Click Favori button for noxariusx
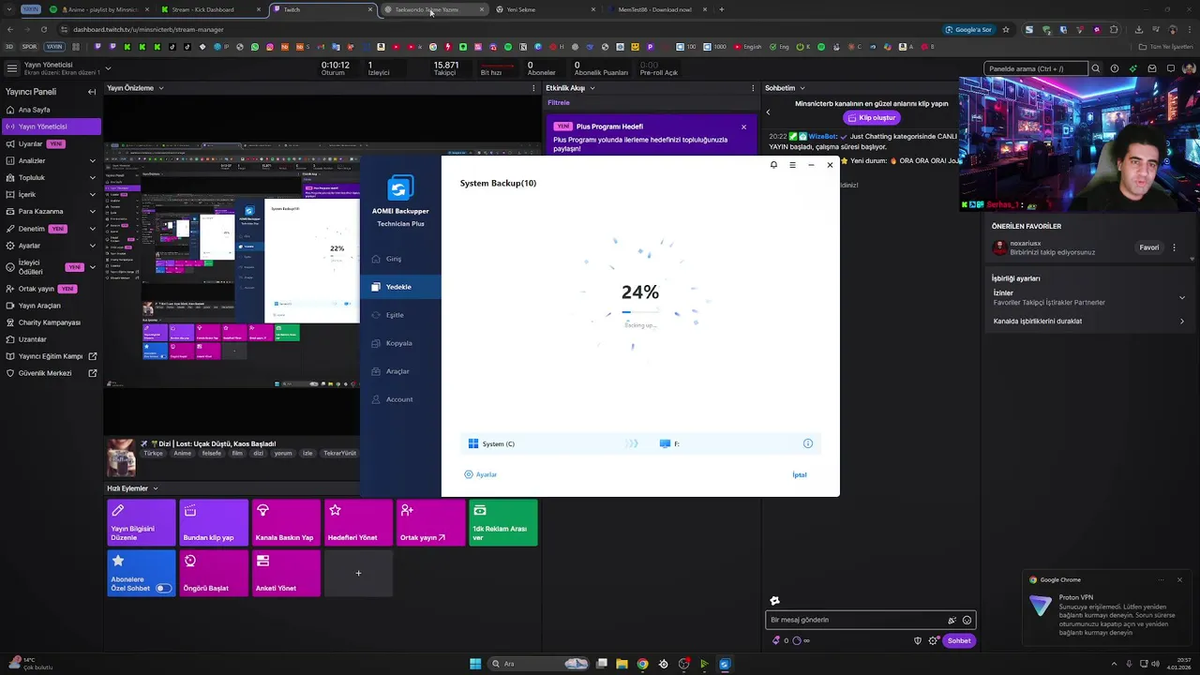Image resolution: width=1200 pixels, height=675 pixels. point(1149,247)
